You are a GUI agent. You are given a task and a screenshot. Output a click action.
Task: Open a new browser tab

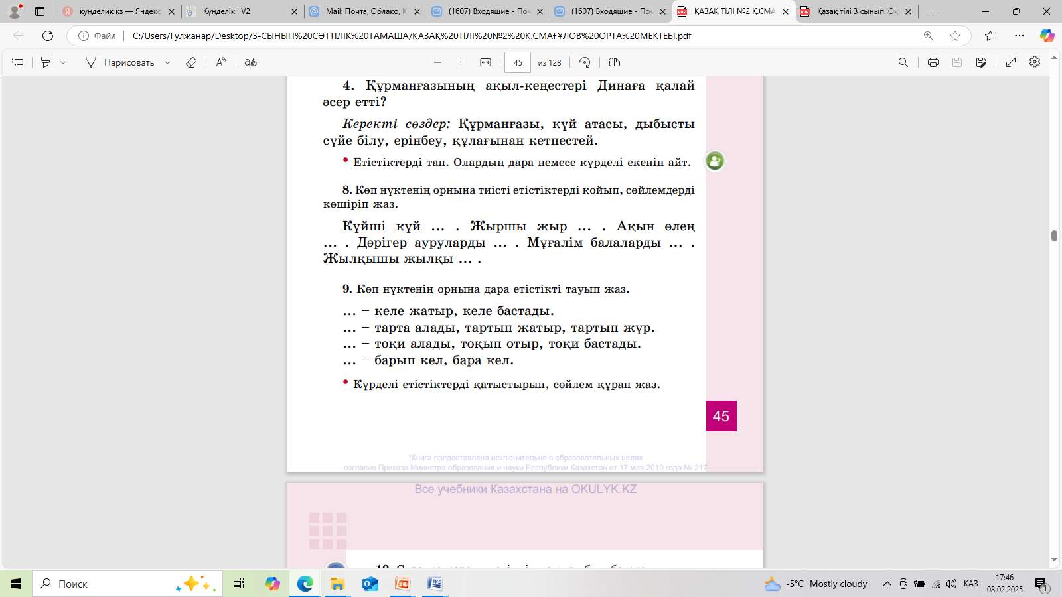coord(933,11)
